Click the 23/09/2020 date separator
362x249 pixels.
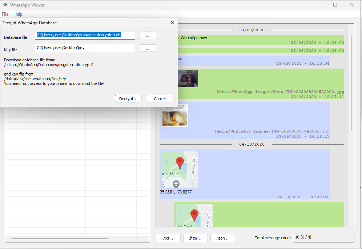coord(252,30)
